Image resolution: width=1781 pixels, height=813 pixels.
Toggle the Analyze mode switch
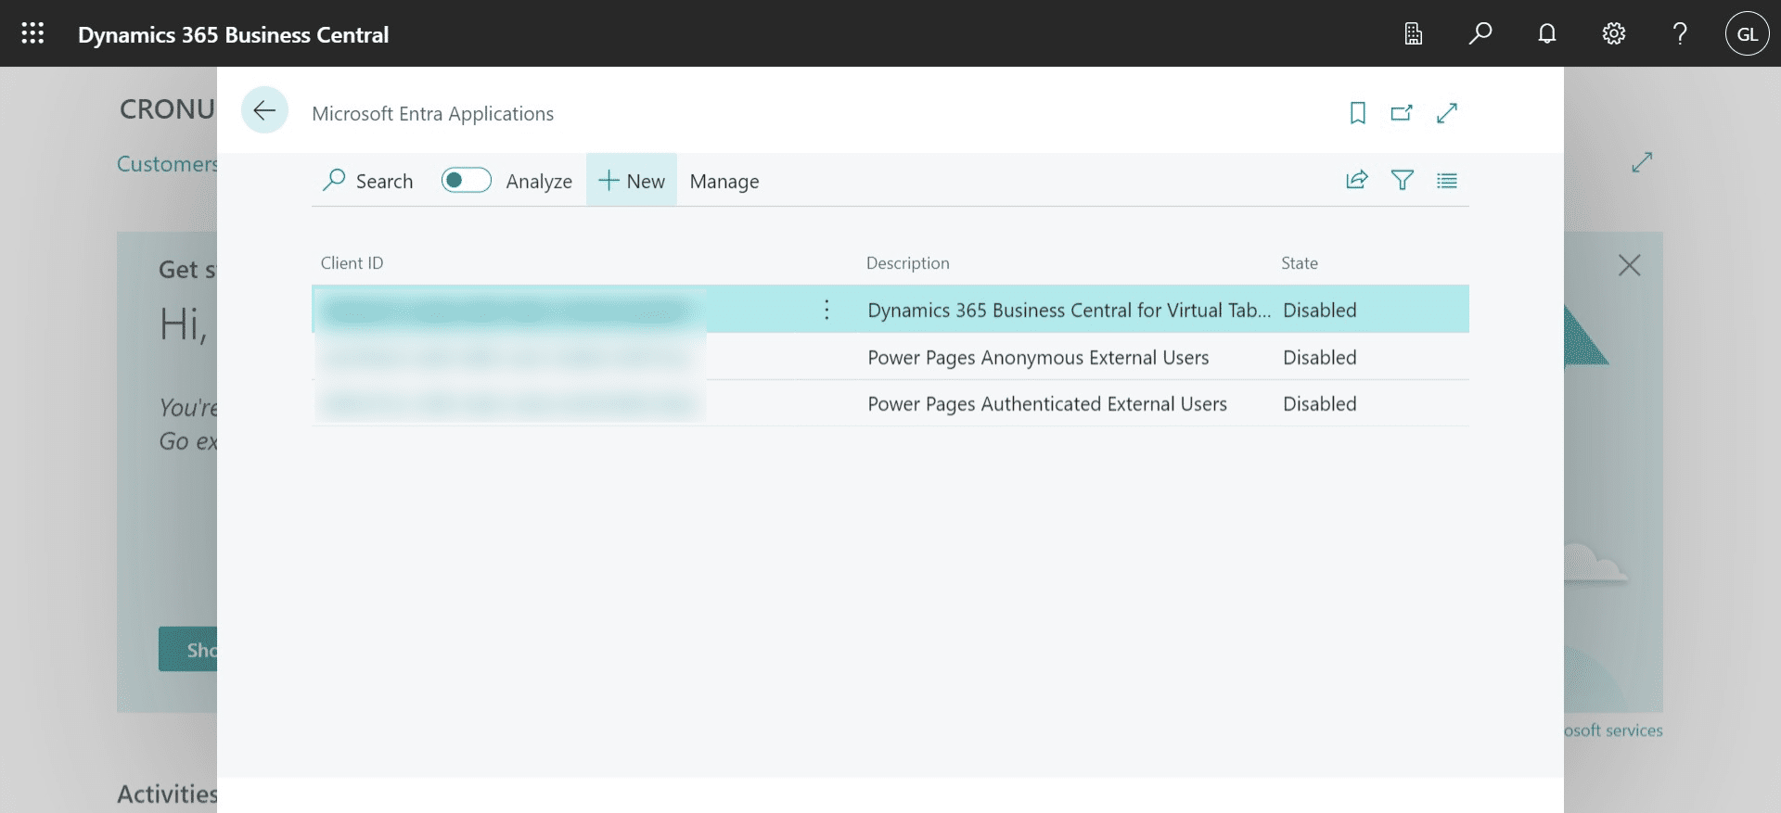[x=466, y=180]
